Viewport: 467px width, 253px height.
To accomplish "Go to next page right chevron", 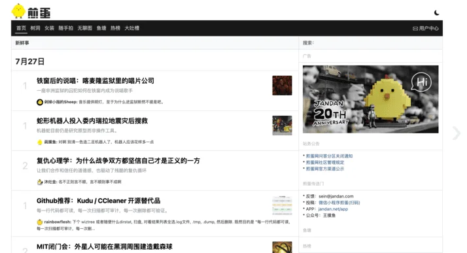I will tap(456, 133).
